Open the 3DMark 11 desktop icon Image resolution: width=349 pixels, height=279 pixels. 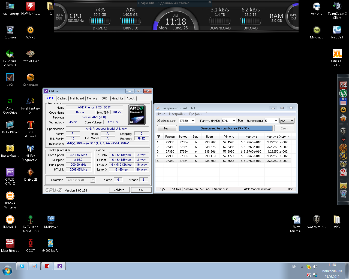click(x=10, y=222)
